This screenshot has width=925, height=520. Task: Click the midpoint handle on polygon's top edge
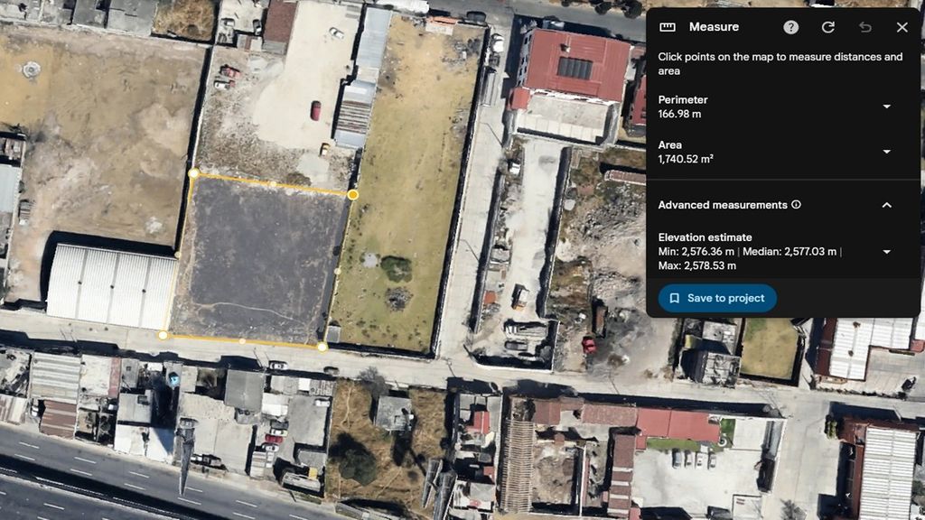273,183
